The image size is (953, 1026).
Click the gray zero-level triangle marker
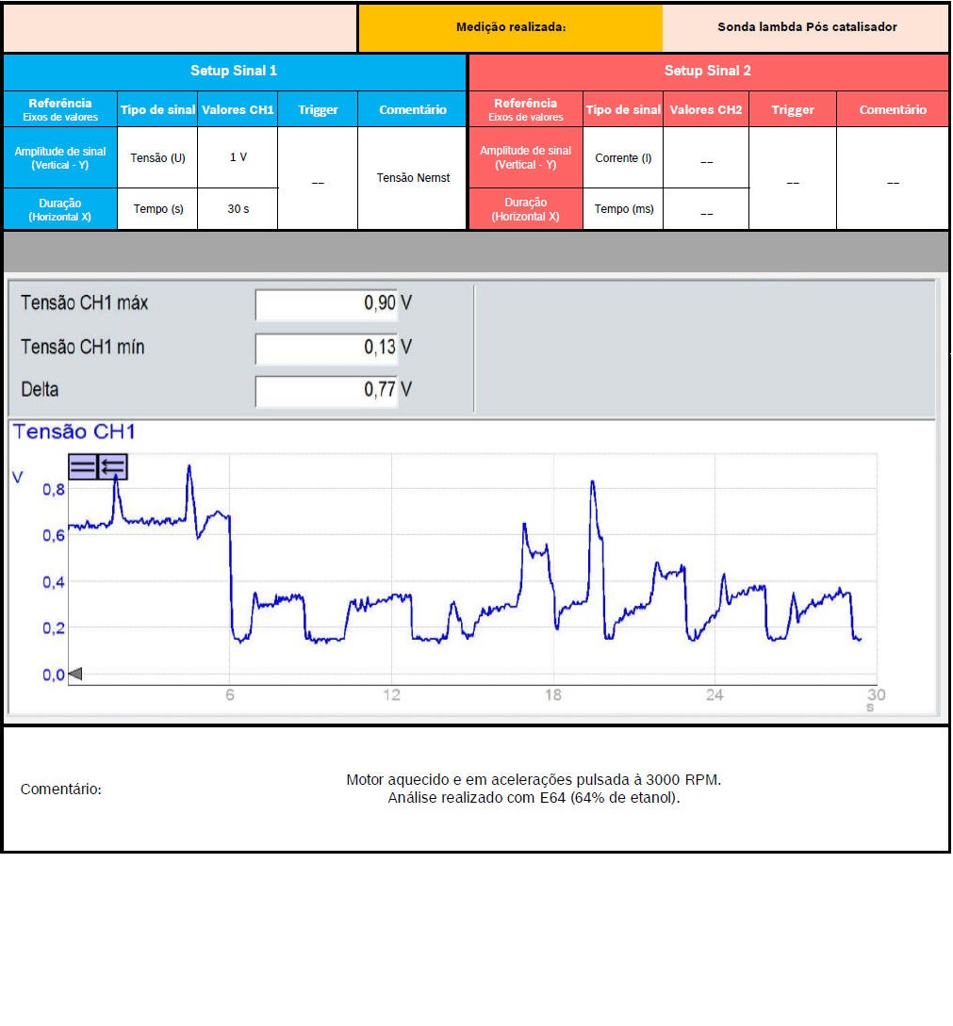coord(76,674)
